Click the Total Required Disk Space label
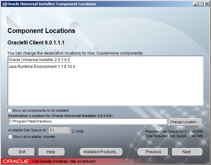 click(166, 136)
